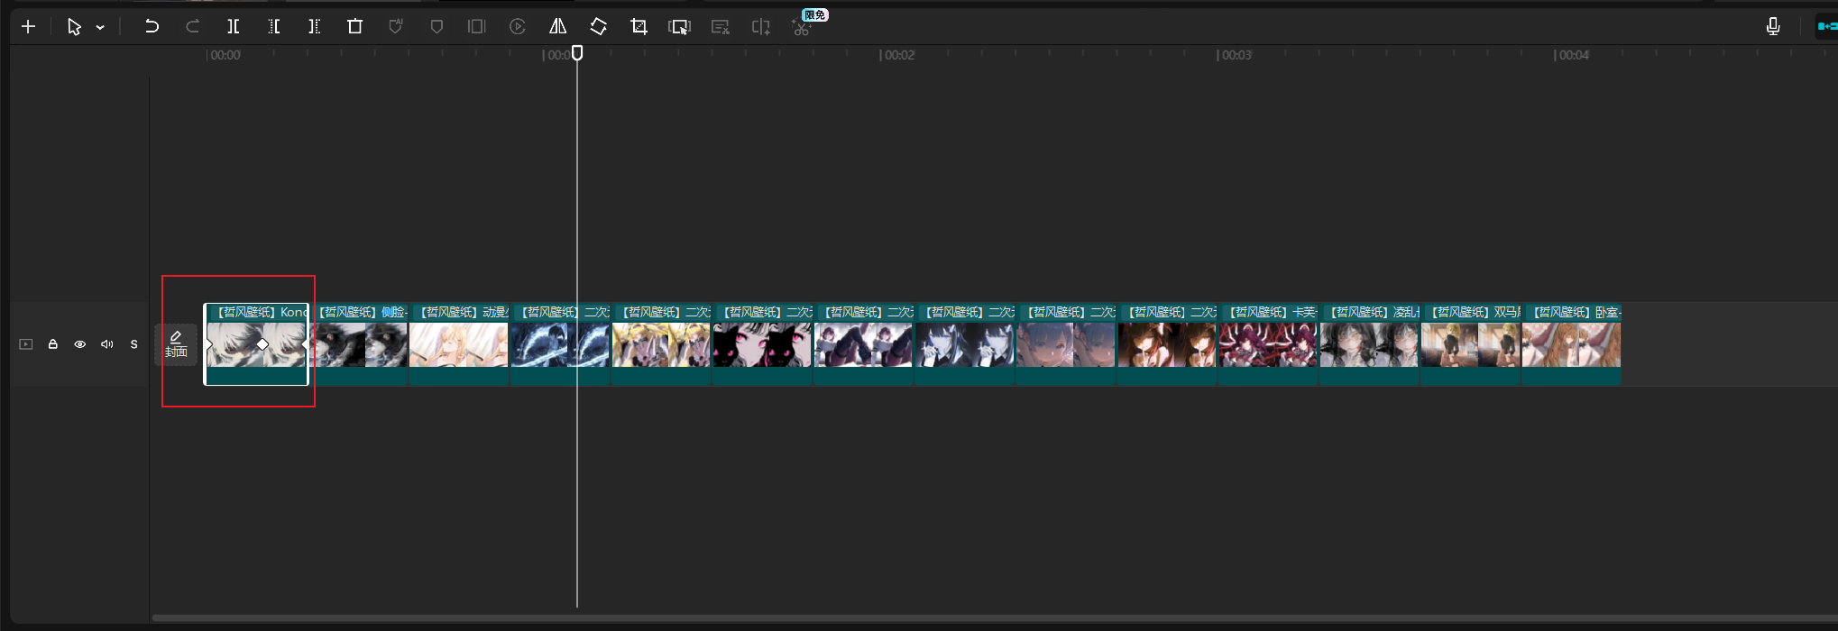Open the crop tool
This screenshot has height=631, width=1838.
coord(639,27)
